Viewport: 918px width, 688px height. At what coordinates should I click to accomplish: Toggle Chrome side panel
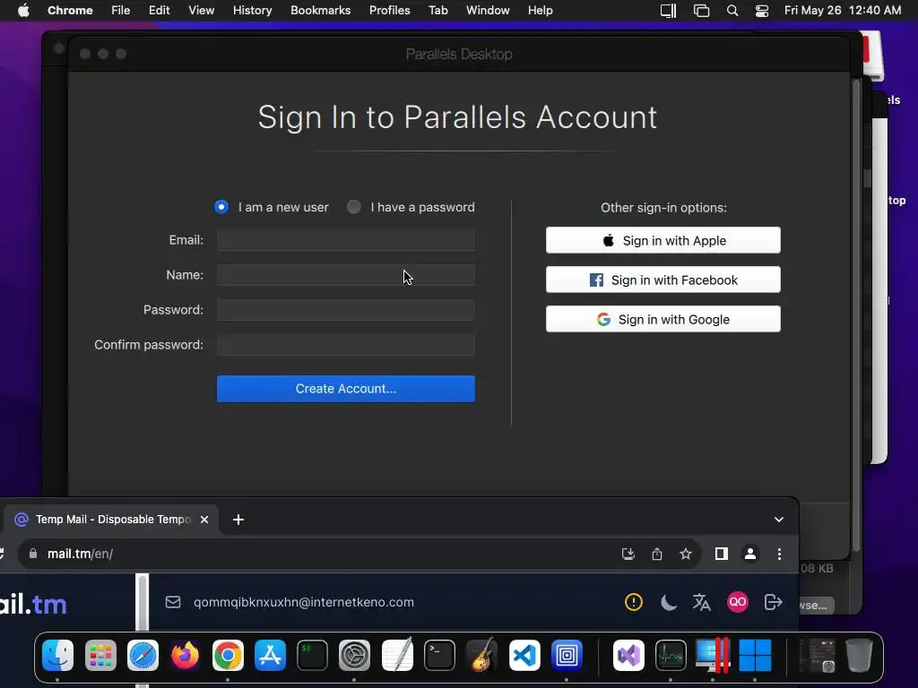(722, 554)
